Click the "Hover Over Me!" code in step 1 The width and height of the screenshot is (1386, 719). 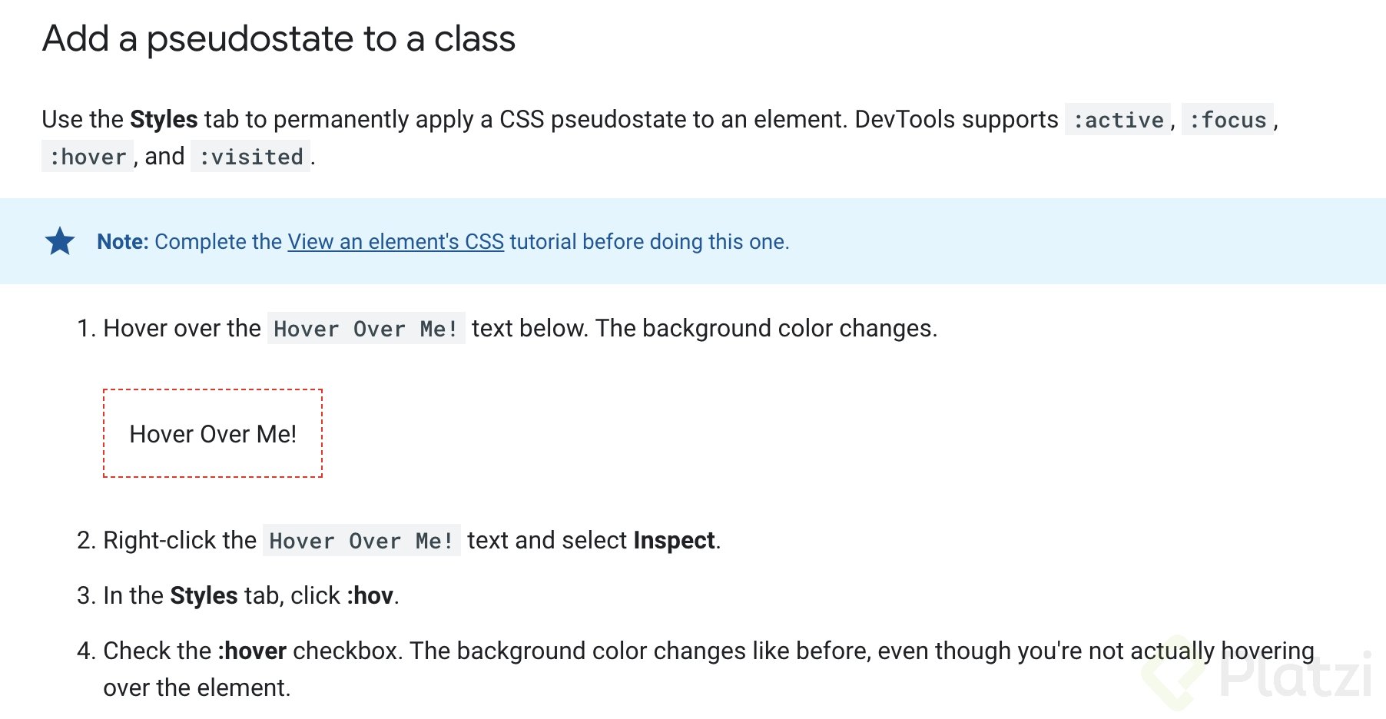click(366, 329)
